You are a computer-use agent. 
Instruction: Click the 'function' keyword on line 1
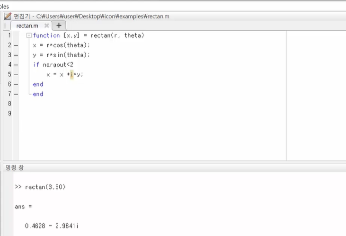pyautogui.click(x=46, y=35)
